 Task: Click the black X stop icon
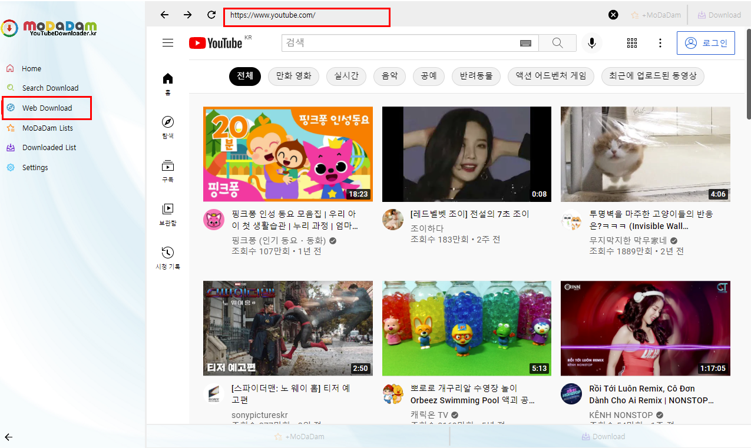613,15
